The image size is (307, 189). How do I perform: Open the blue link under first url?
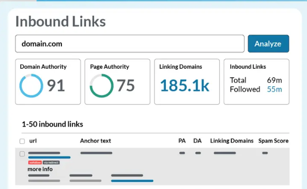[50, 157]
